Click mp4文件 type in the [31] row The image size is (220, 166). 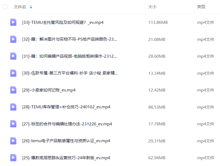pyautogui.click(x=206, y=56)
